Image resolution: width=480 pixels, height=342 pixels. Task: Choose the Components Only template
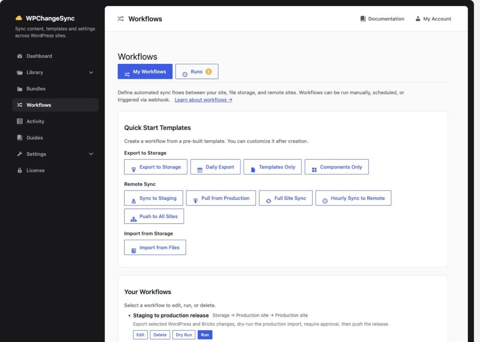pos(337,167)
